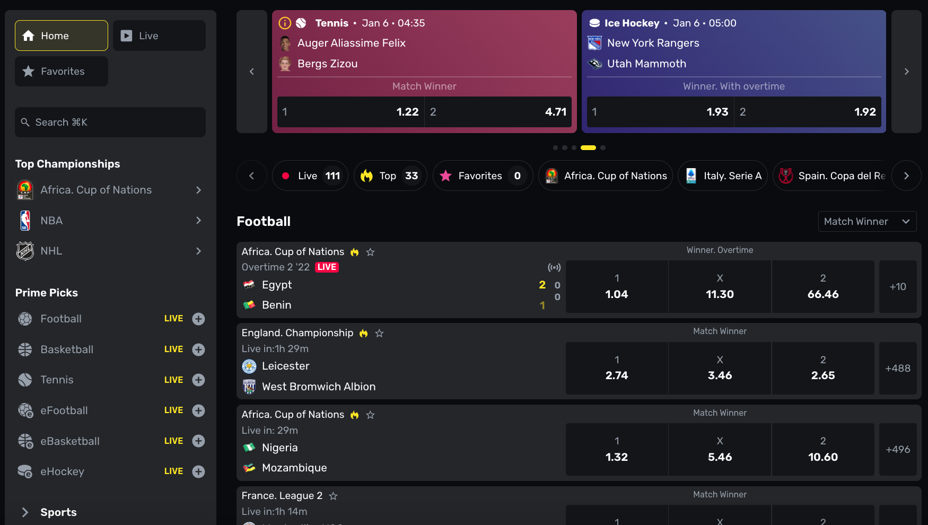This screenshot has height=525, width=928.
Task: Expand the Sports section in sidebar
Action: point(25,512)
